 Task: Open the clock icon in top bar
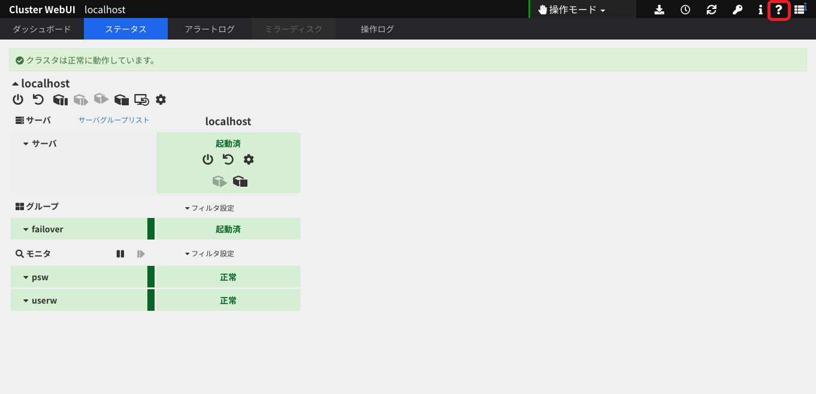point(685,10)
